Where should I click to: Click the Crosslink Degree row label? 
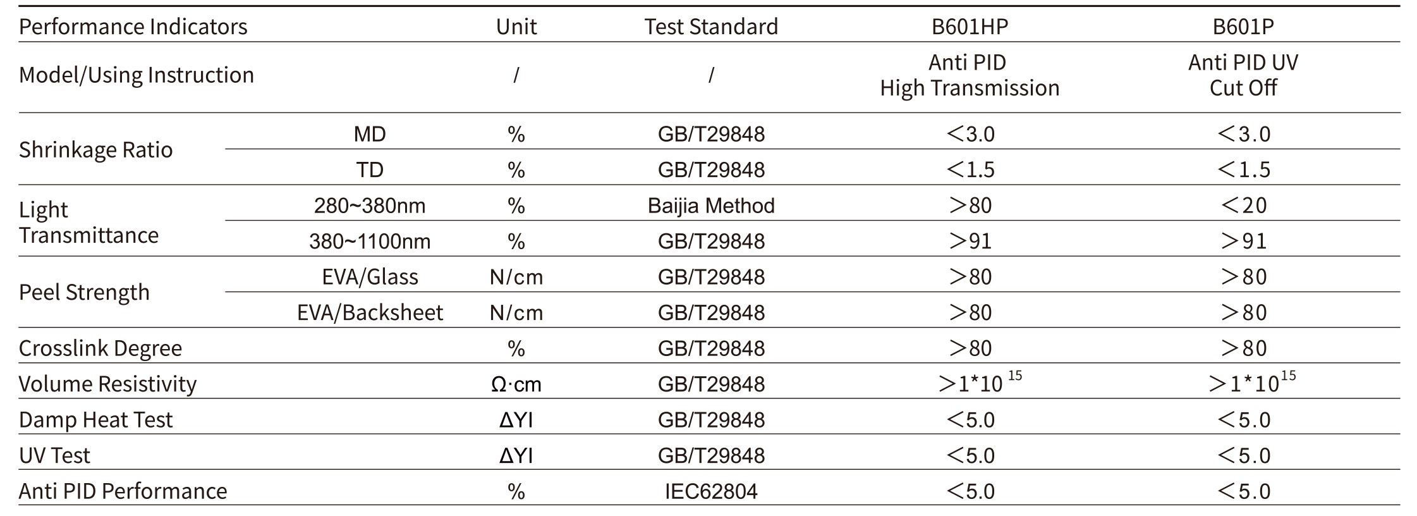pos(100,348)
